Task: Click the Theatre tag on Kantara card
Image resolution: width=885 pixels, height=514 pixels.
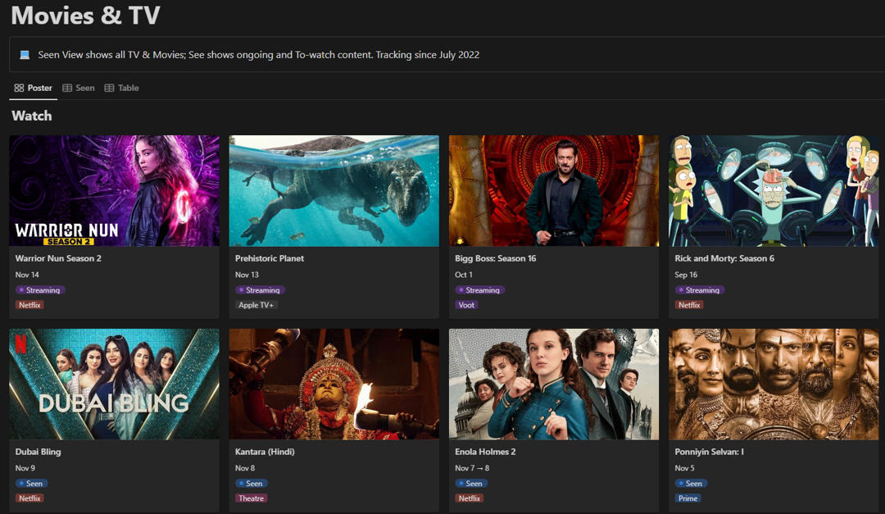Action: (252, 498)
